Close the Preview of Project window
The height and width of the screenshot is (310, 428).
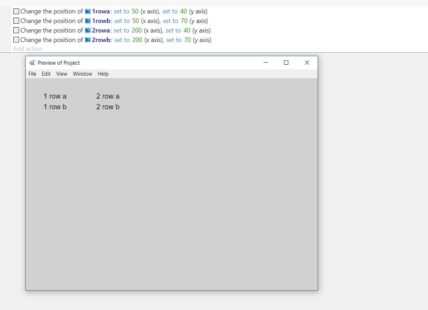pyautogui.click(x=307, y=63)
